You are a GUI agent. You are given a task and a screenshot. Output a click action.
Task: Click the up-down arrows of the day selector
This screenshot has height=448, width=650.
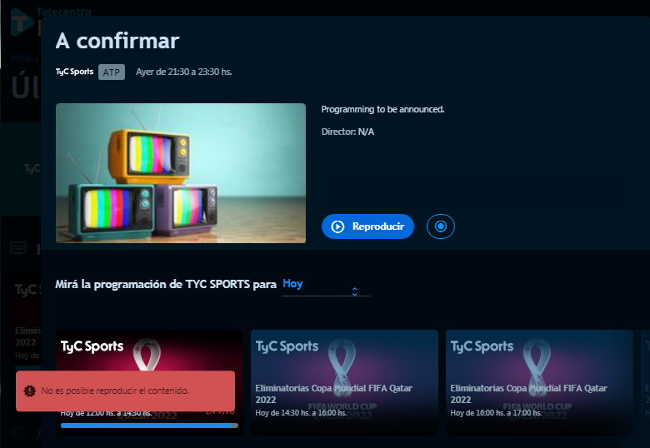tap(354, 291)
